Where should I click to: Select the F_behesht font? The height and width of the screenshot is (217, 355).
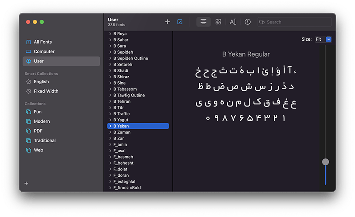click(x=123, y=163)
